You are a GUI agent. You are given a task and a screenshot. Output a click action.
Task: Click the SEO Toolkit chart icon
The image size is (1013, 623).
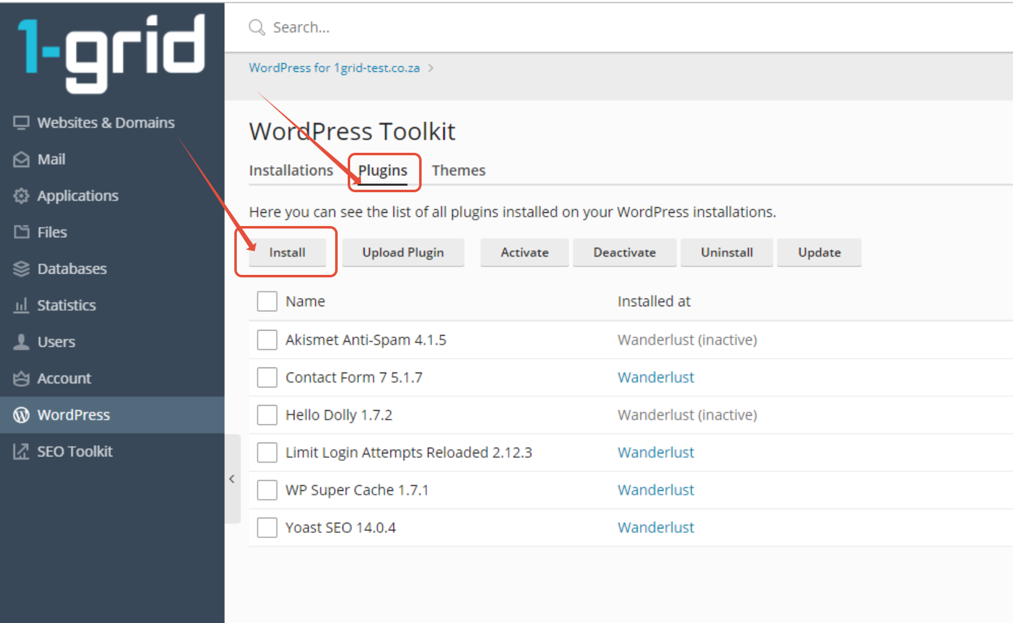tap(21, 451)
